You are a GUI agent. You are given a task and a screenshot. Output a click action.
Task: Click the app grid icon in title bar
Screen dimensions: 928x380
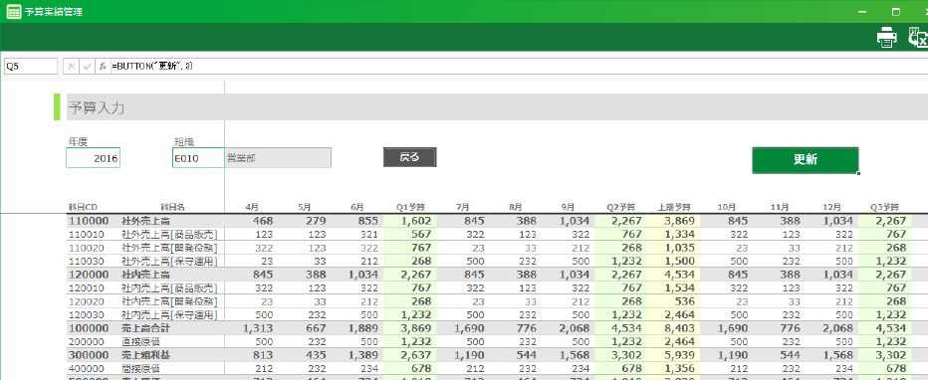[x=13, y=11]
